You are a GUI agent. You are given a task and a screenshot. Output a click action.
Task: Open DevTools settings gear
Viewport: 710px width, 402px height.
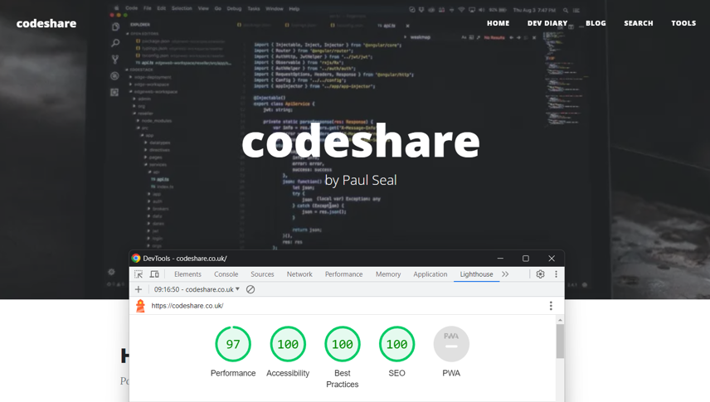point(540,274)
